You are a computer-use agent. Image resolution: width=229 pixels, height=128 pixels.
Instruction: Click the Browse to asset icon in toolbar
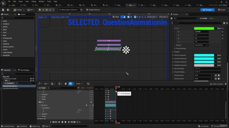[8, 10]
